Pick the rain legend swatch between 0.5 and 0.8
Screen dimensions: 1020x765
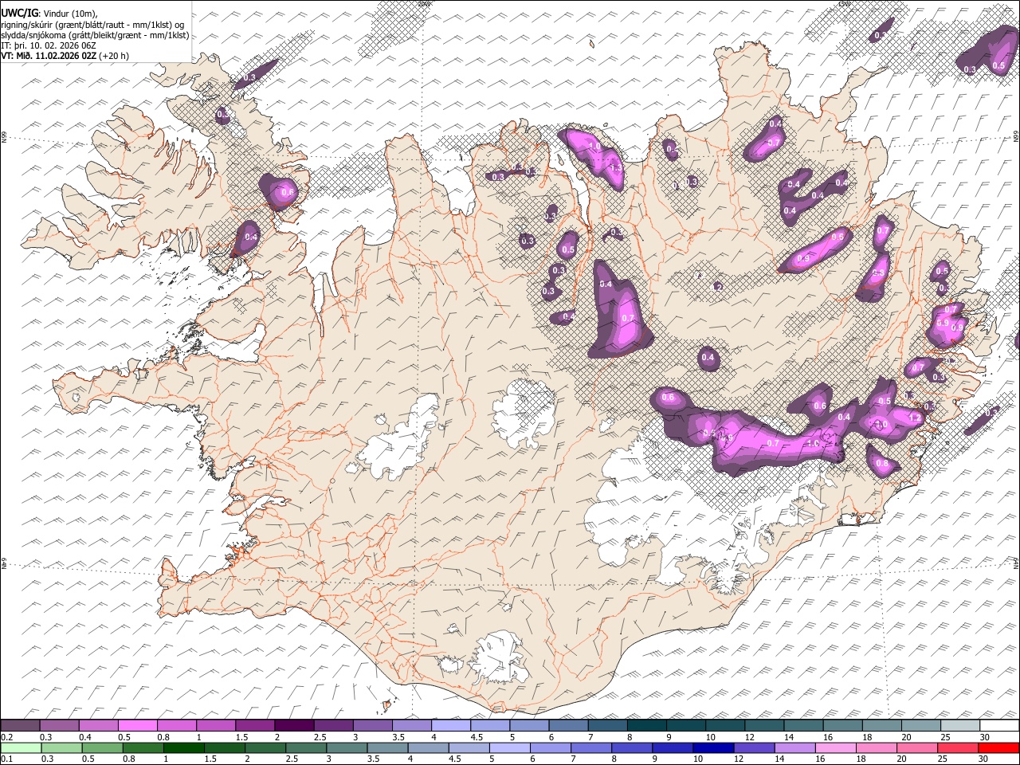[x=103, y=747]
